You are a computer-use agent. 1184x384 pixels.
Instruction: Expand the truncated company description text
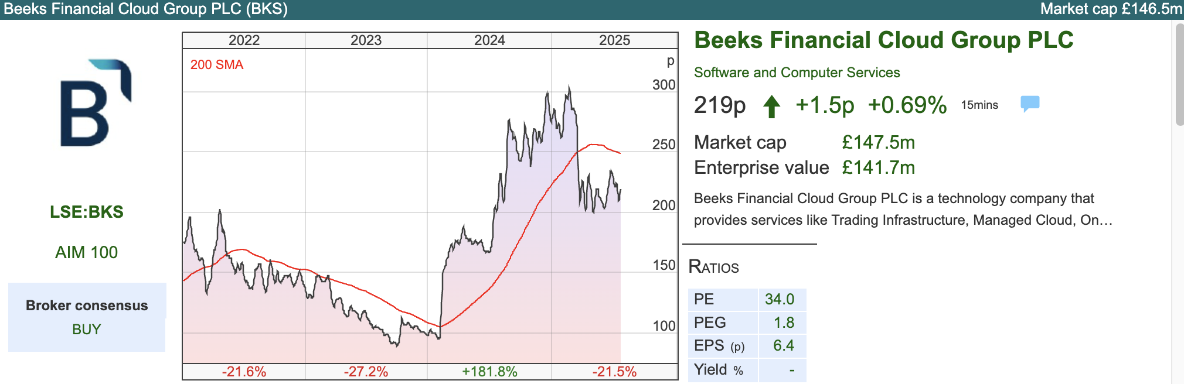(1104, 221)
